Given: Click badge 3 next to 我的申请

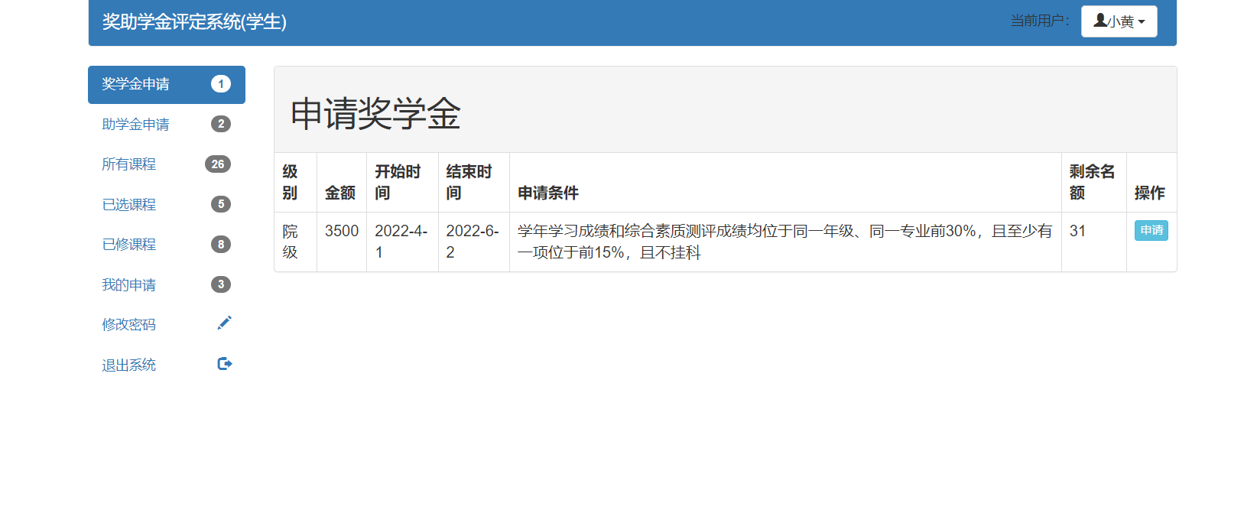Looking at the screenshot, I should click(x=221, y=284).
